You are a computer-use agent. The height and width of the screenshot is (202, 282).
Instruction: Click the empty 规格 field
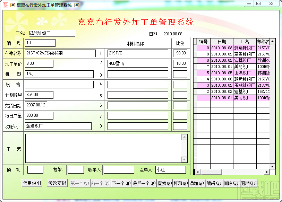click(x=59, y=85)
